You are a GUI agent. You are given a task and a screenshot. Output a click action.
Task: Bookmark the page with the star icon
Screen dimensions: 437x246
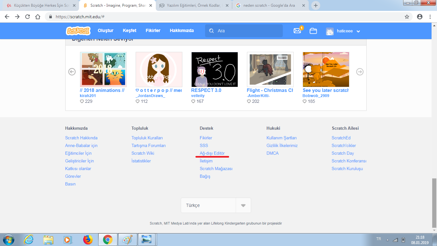click(x=407, y=17)
